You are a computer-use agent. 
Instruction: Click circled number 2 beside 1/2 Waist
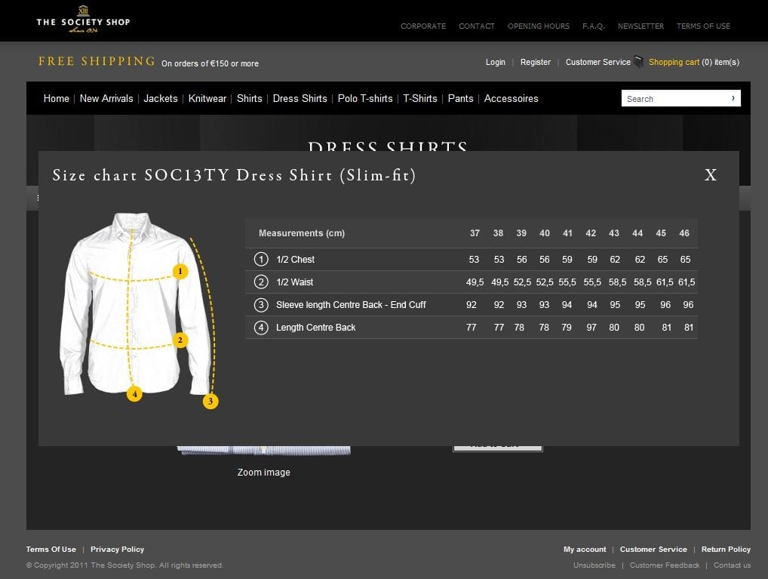(261, 282)
